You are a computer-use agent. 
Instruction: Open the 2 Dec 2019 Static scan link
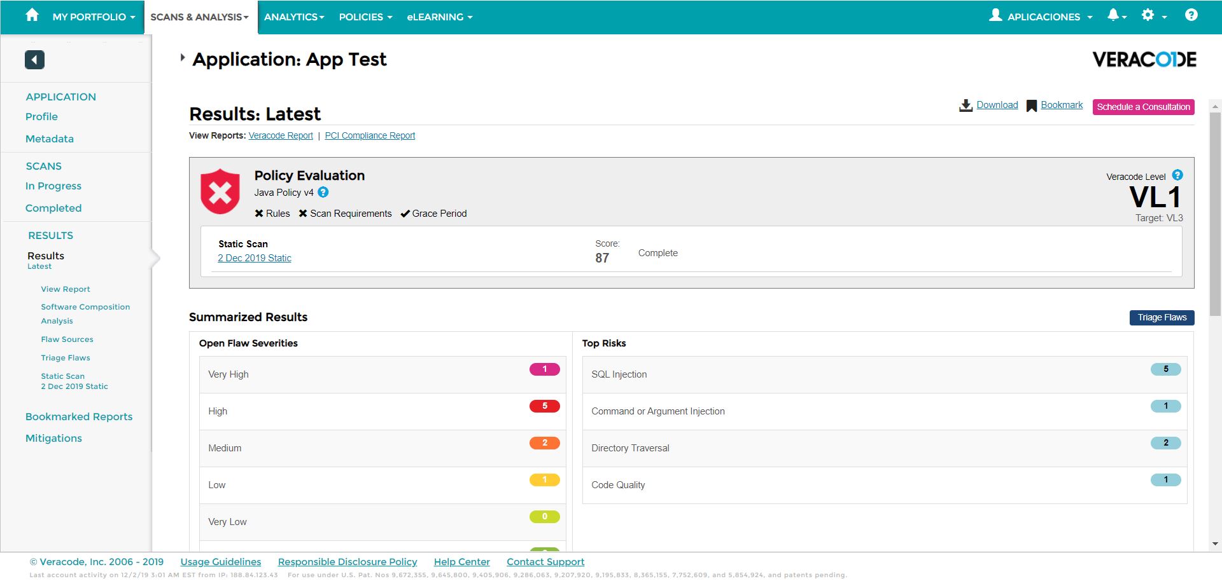(255, 258)
